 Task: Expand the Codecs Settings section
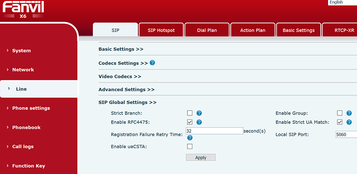point(123,63)
